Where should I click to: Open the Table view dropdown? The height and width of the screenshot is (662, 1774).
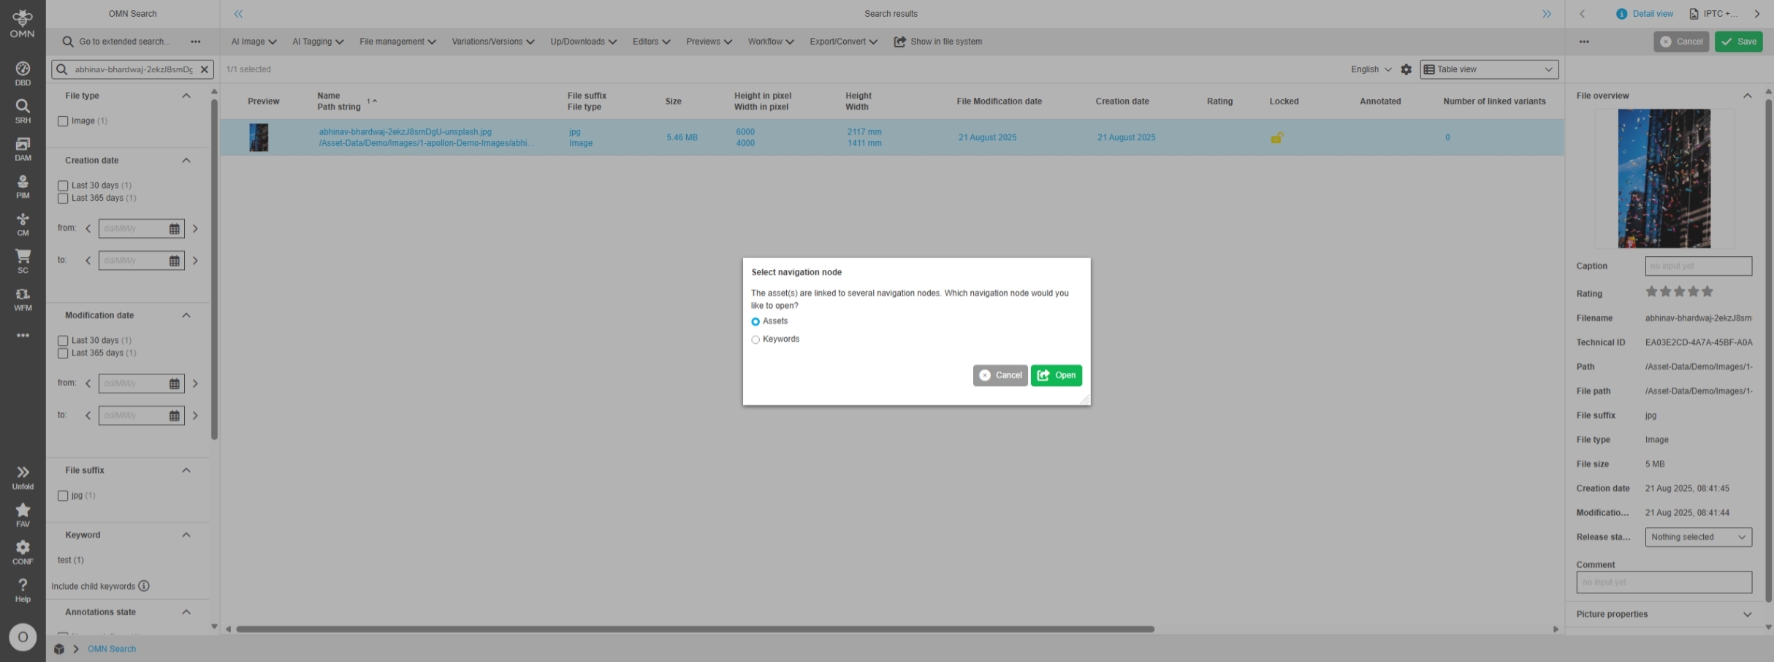tap(1489, 69)
